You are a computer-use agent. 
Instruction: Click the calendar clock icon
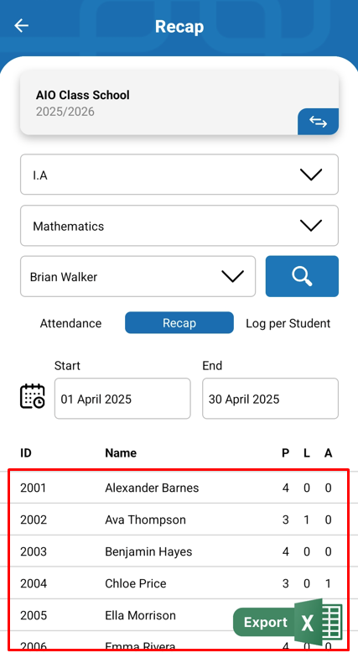coord(32,396)
